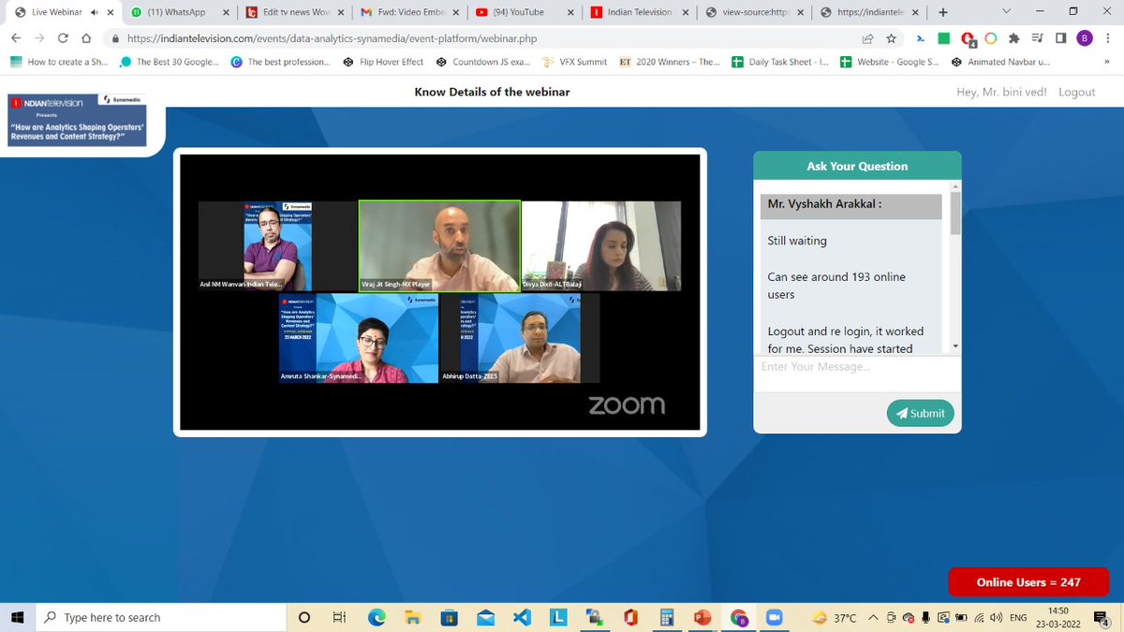Image resolution: width=1124 pixels, height=632 pixels.
Task: Open the Daily Task Sheet bookmark
Action: [x=779, y=62]
